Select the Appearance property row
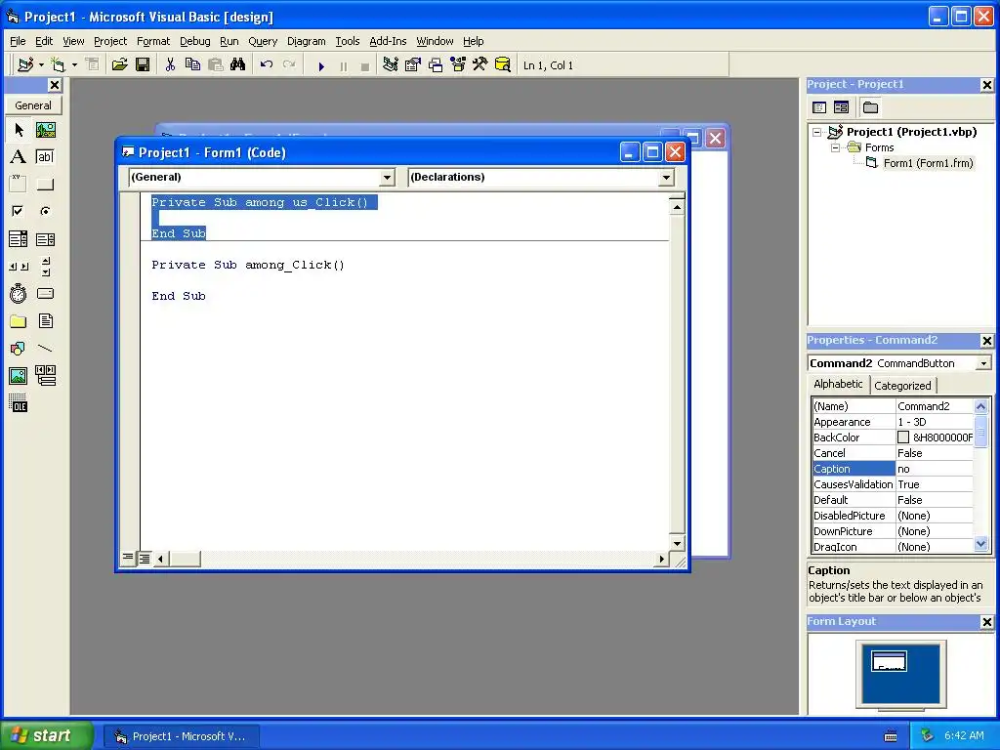The image size is (1000, 750). click(893, 422)
